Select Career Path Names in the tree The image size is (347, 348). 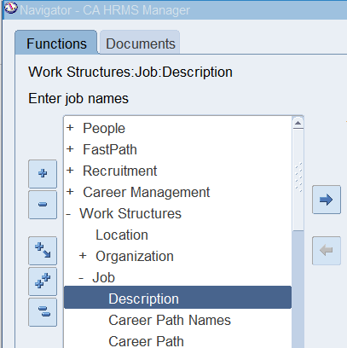170,320
